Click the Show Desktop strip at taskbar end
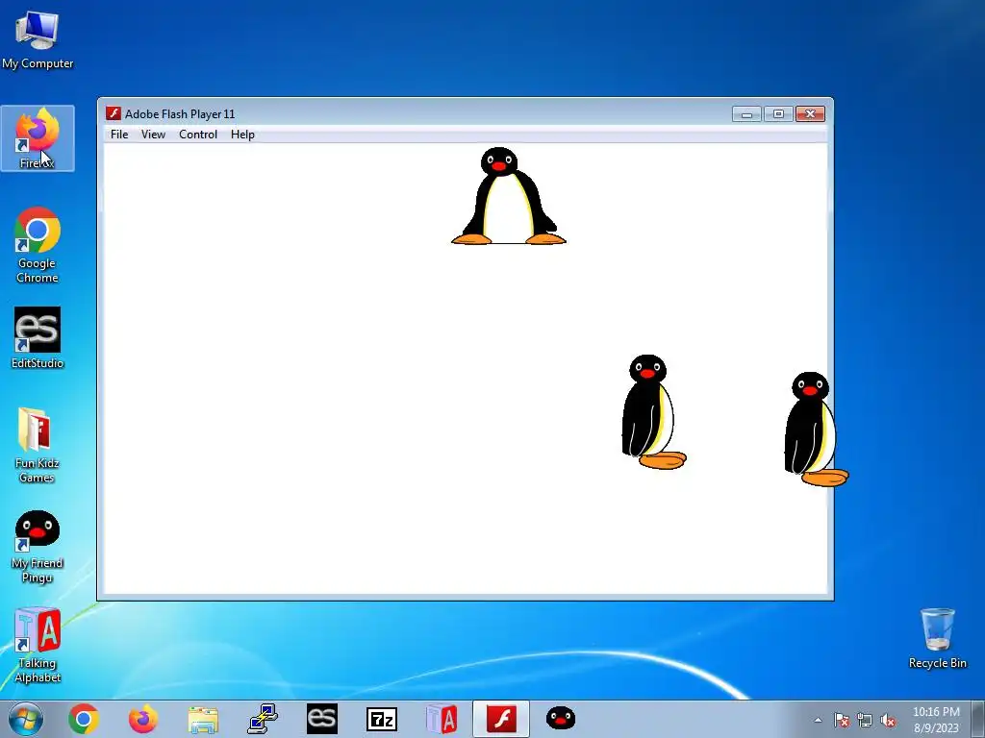This screenshot has height=738, width=985. [978, 719]
